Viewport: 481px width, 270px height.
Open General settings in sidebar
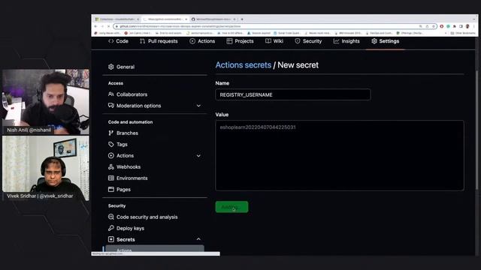pyautogui.click(x=121, y=67)
